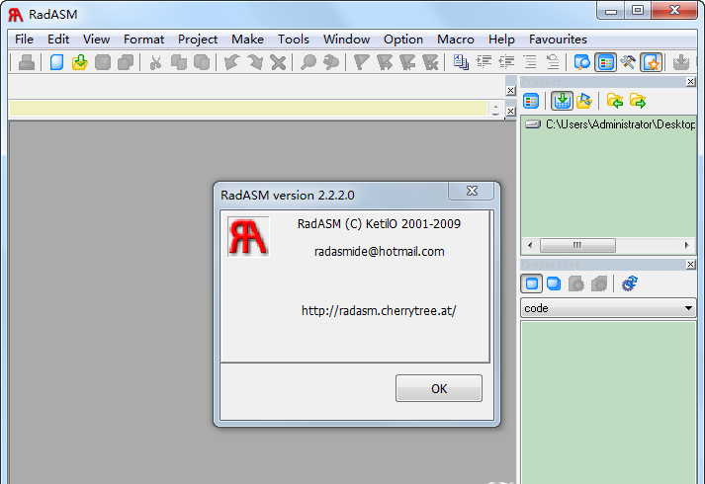
Task: Open the Project menu
Action: [x=198, y=40]
